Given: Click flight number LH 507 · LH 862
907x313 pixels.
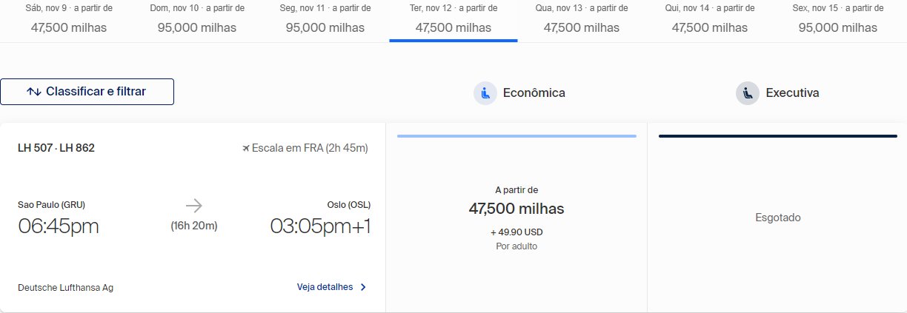Looking at the screenshot, I should (x=56, y=148).
